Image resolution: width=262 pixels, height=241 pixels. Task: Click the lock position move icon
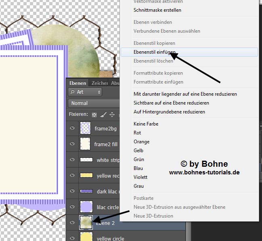click(x=112, y=115)
